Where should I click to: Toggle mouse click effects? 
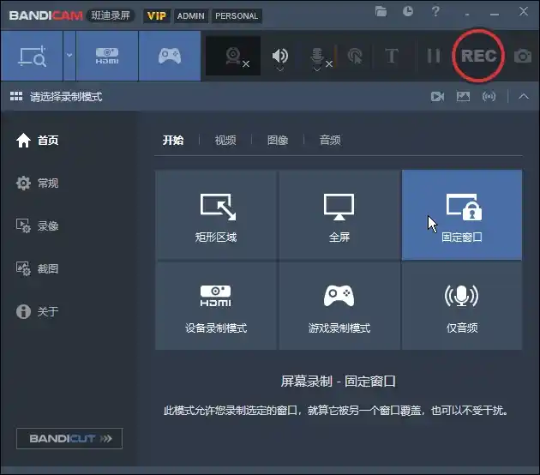click(355, 56)
